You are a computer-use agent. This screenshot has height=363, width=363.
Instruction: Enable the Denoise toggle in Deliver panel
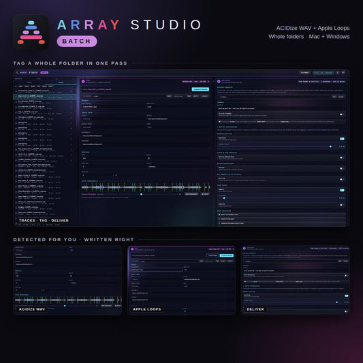(x=342, y=168)
